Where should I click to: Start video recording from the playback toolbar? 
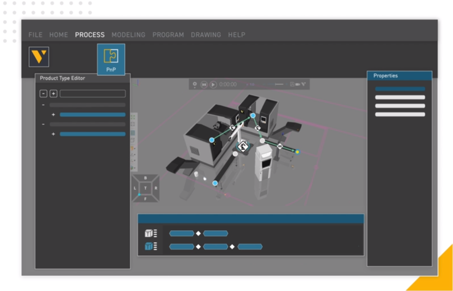[297, 84]
